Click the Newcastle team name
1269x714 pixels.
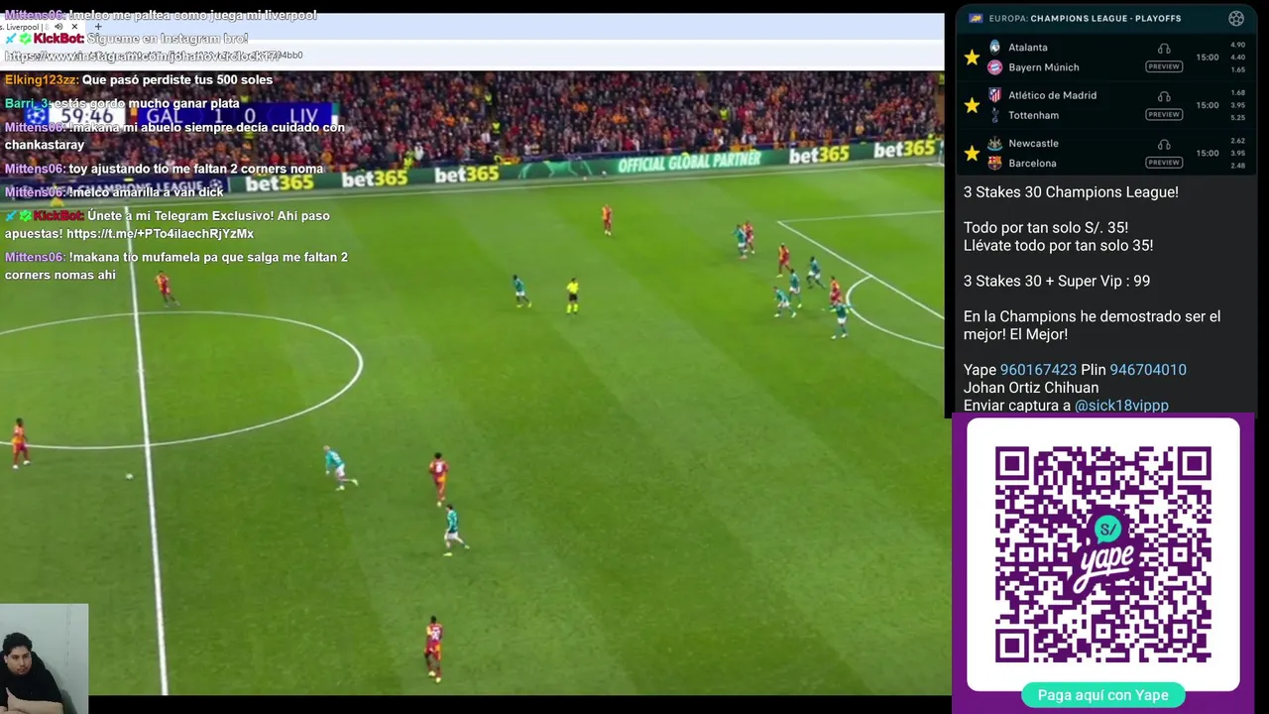1034,143
